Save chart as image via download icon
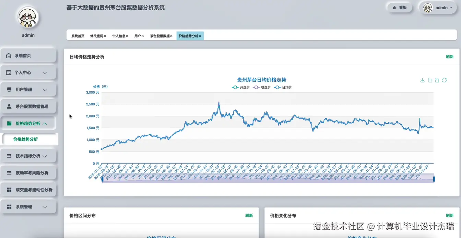The image size is (461, 238). (422, 80)
